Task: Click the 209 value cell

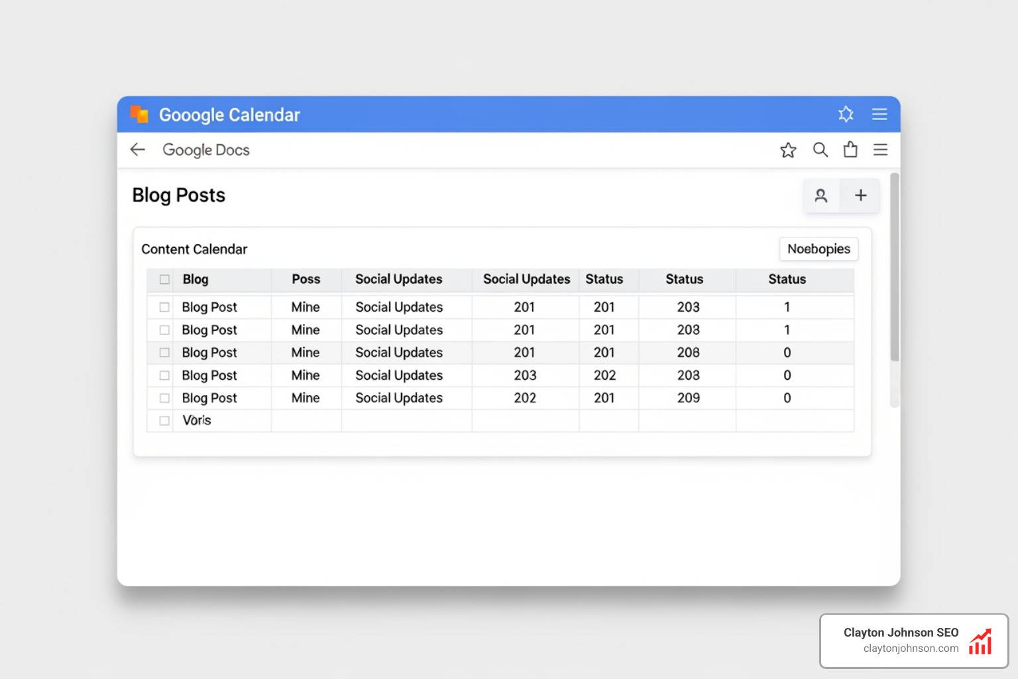Action: click(689, 398)
